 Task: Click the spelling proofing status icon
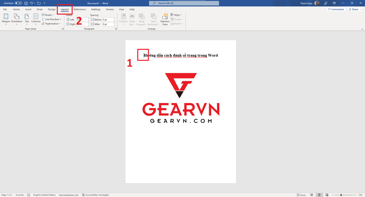29,195
